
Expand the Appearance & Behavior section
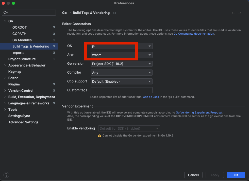click(5, 65)
